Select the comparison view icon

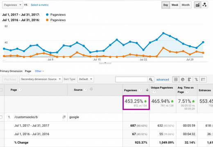(x=196, y=79)
